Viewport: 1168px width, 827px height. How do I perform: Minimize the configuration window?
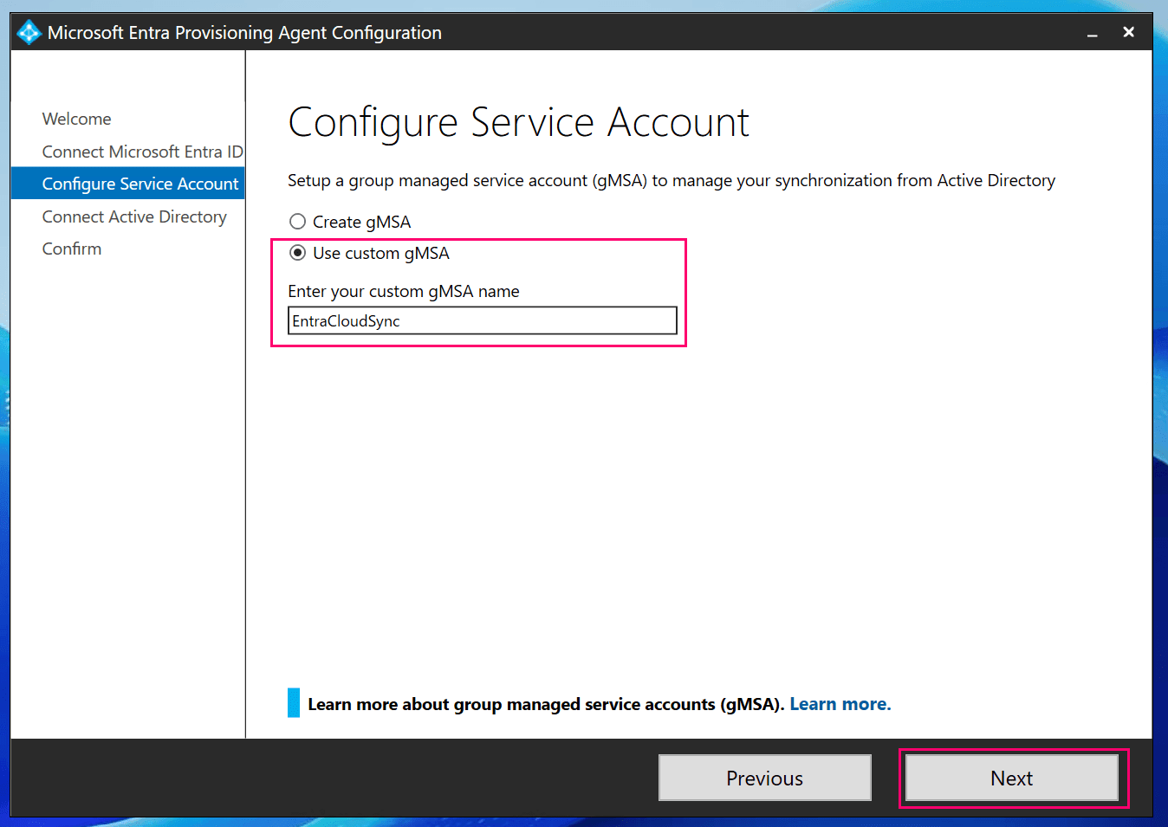click(x=1093, y=33)
